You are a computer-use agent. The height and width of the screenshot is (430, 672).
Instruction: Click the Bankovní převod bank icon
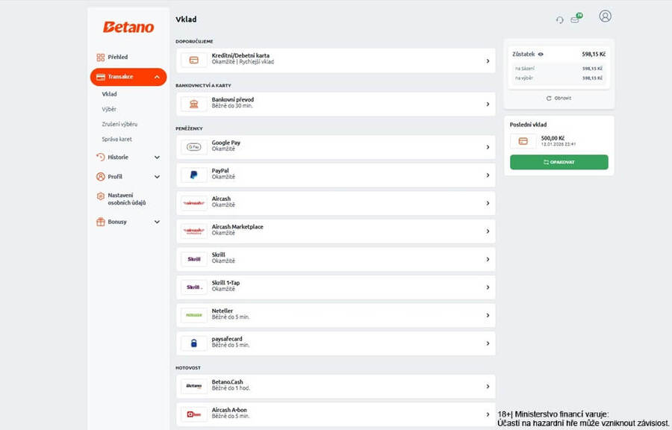tap(194, 104)
